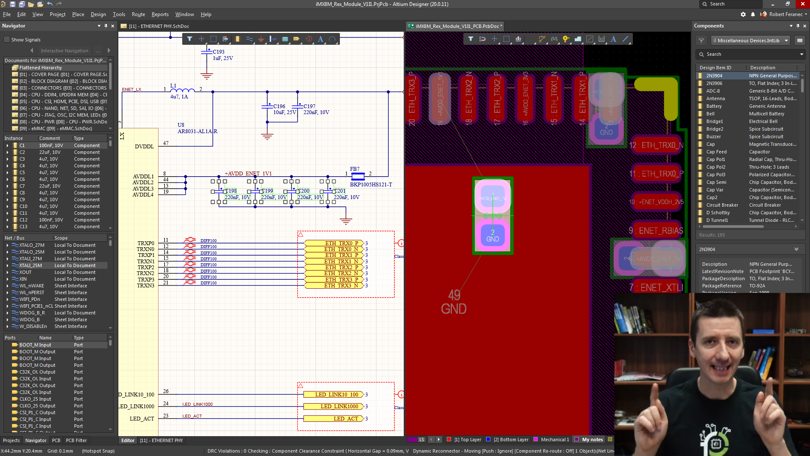The width and height of the screenshot is (810, 456).
Task: Enable the Show Signals checkbox
Action: coord(7,40)
